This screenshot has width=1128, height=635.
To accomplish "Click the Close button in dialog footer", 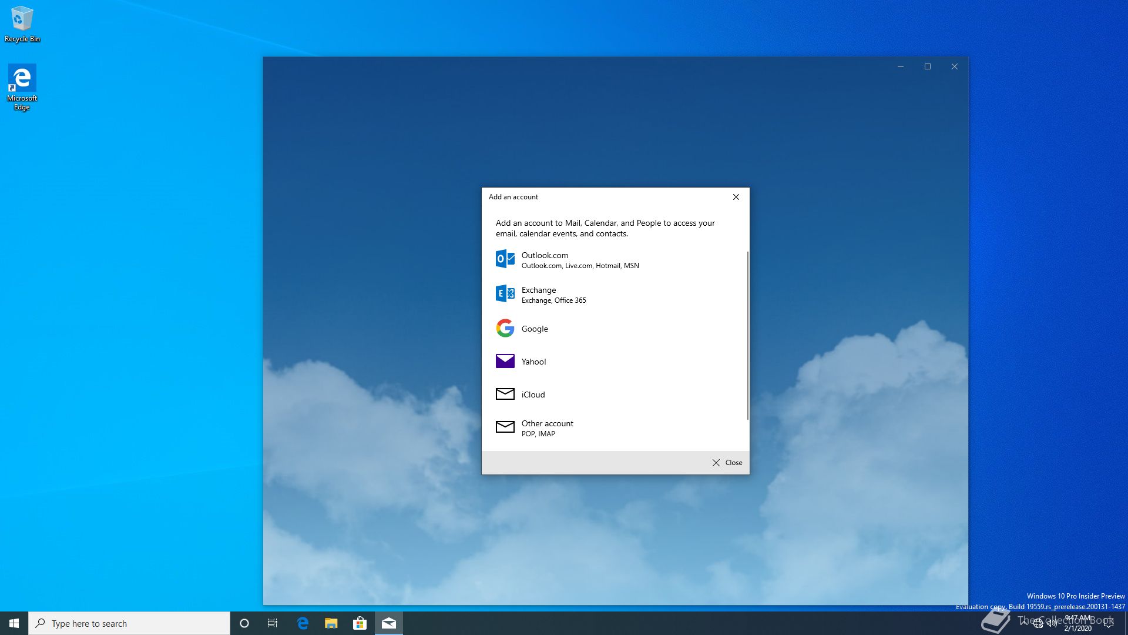I will coord(727,463).
